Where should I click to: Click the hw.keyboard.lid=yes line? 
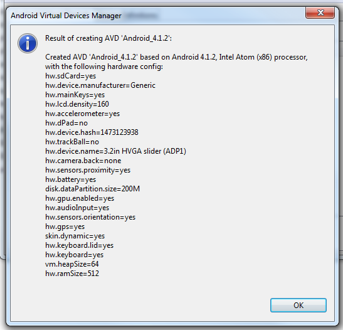pyautogui.click(x=79, y=245)
